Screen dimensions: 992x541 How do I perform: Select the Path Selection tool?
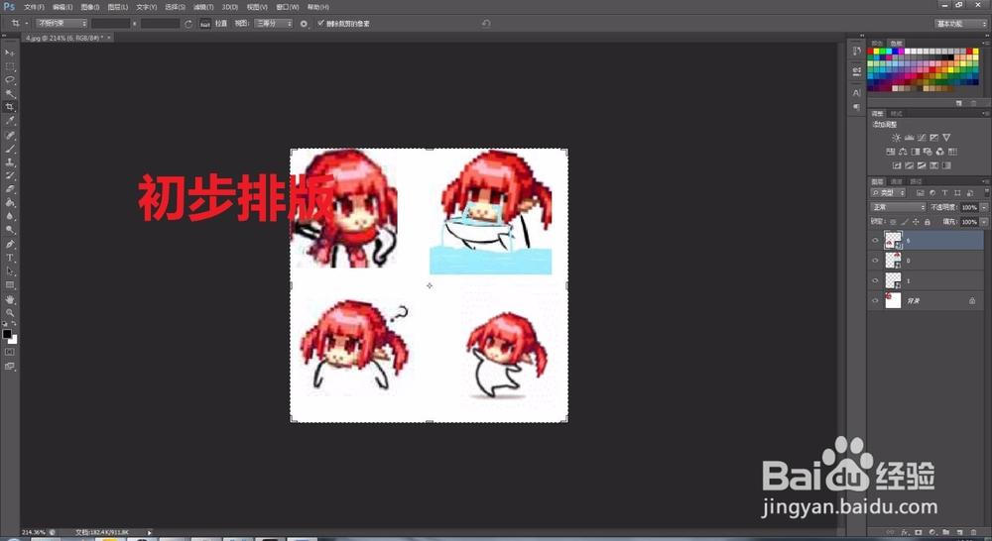10,270
